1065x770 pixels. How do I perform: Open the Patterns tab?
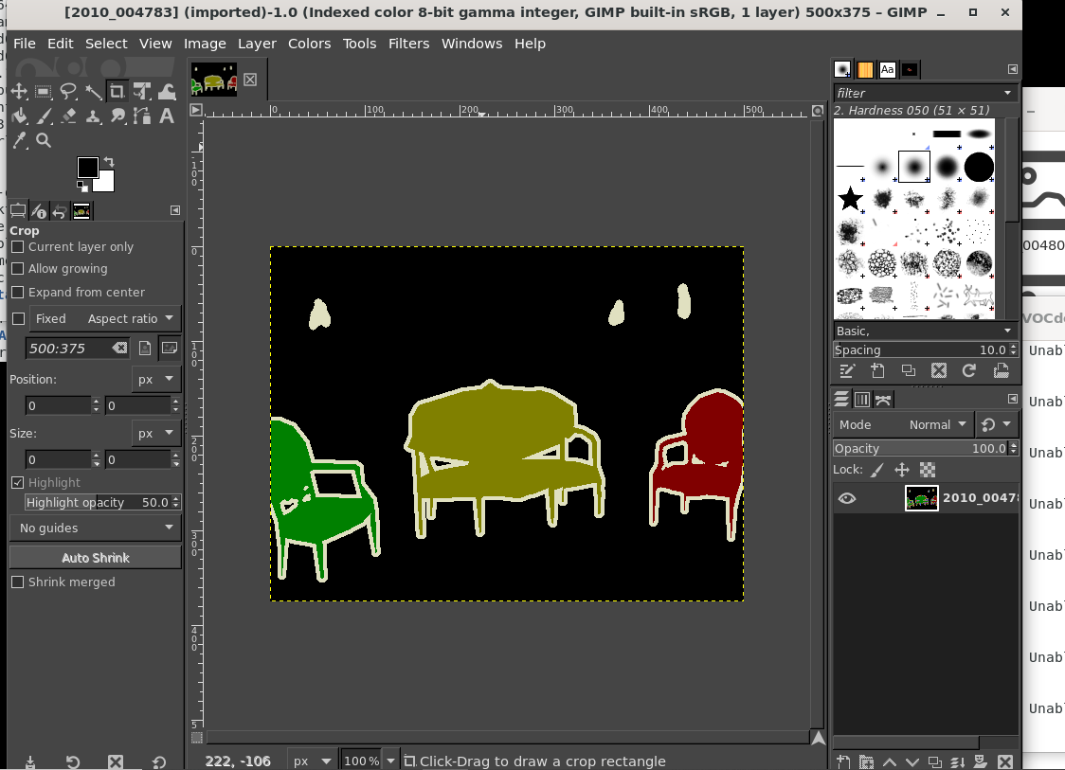click(865, 69)
